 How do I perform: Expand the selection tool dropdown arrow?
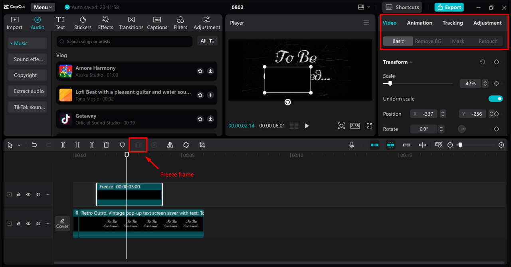(x=19, y=145)
